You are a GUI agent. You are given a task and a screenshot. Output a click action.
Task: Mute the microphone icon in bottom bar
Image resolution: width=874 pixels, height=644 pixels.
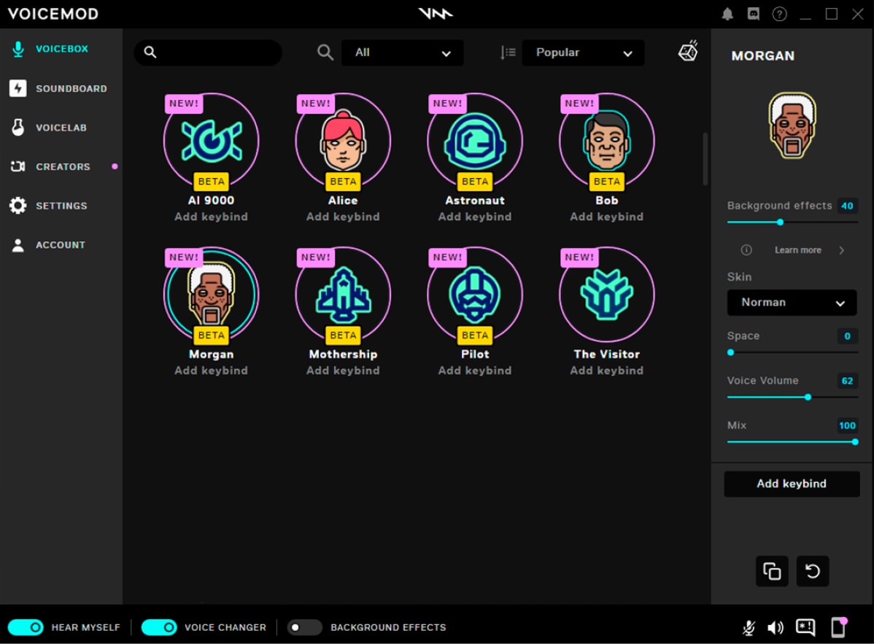749,627
